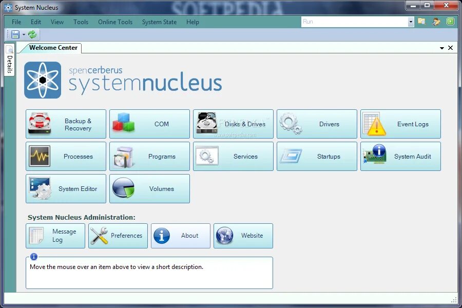The image size is (462, 308).
Task: Launch the Disks & Drives module
Action: pyautogui.click(x=233, y=124)
